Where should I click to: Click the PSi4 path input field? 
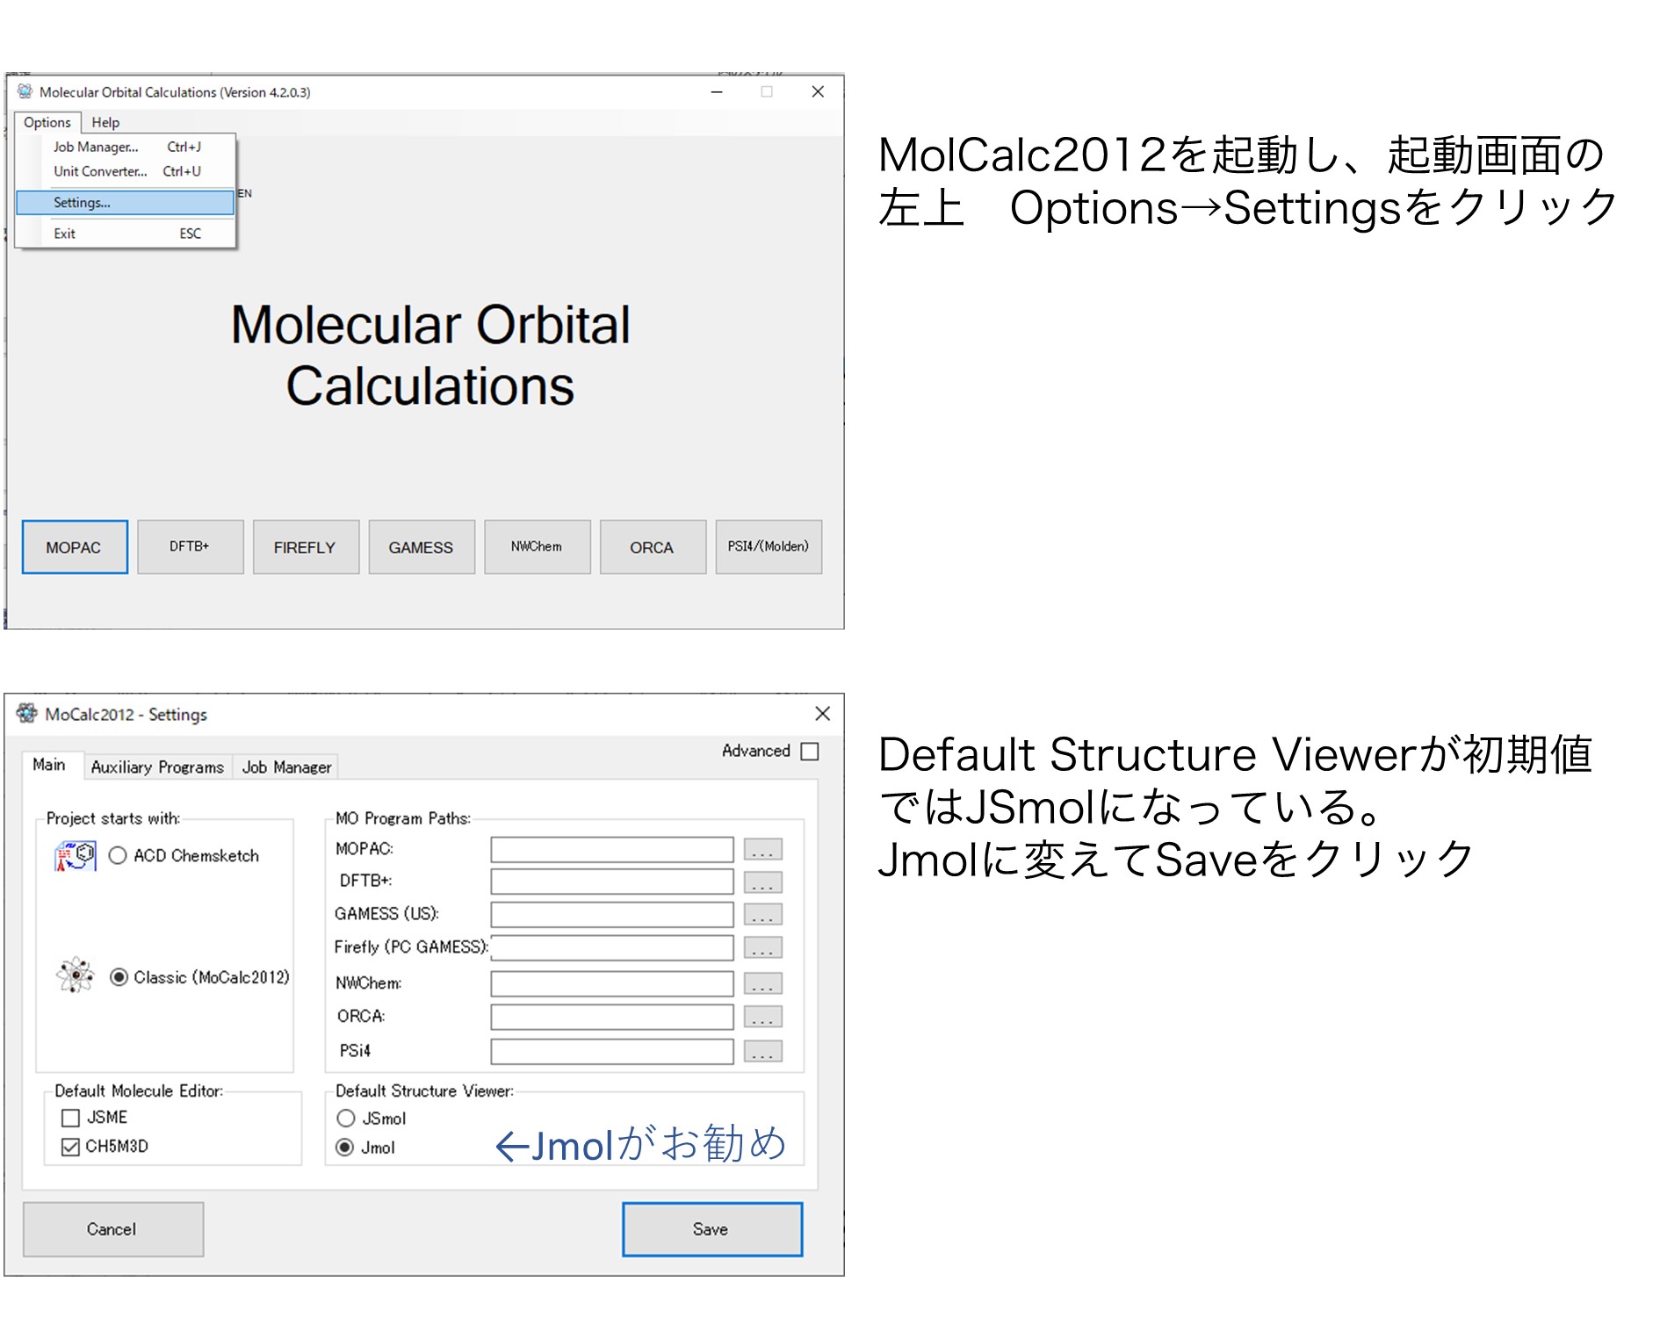[612, 1051]
